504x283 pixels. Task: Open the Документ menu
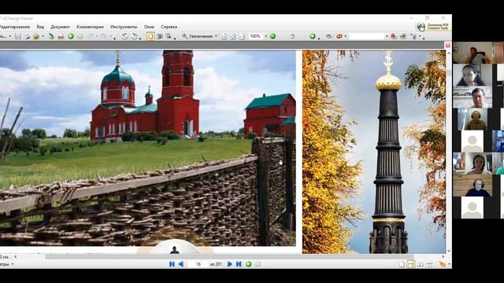pyautogui.click(x=60, y=27)
